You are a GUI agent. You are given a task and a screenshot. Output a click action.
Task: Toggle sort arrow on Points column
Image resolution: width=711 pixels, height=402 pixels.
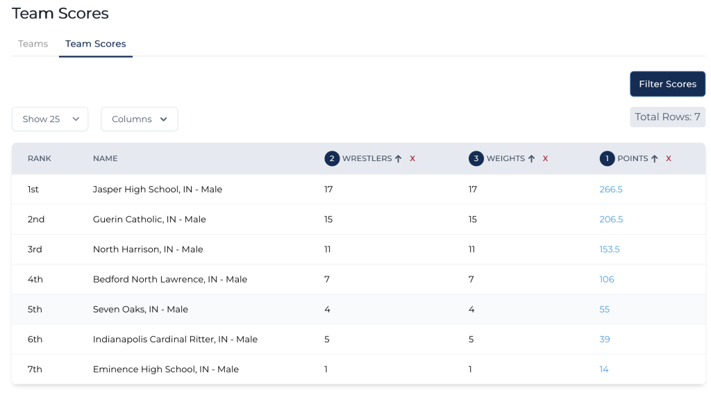click(654, 159)
